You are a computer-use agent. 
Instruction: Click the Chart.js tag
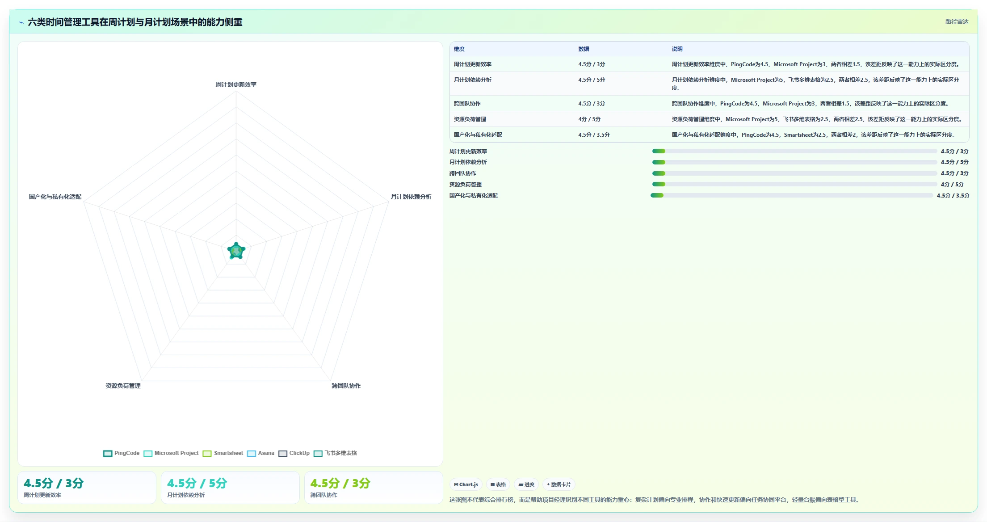pyautogui.click(x=466, y=484)
